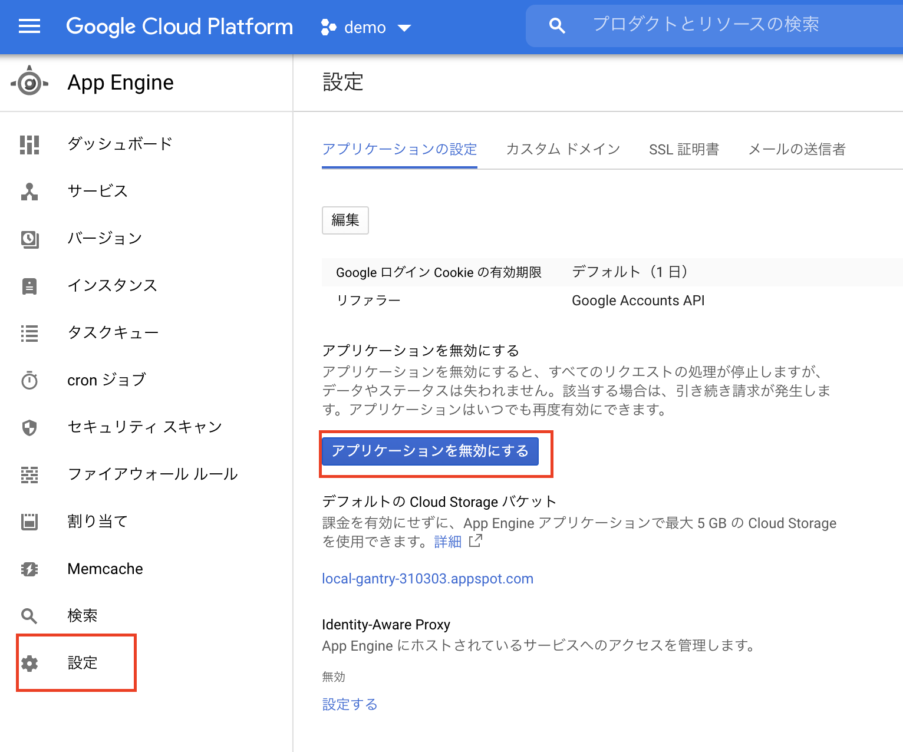Switch to the SSL 証明書 tab
903x752 pixels.
click(684, 149)
